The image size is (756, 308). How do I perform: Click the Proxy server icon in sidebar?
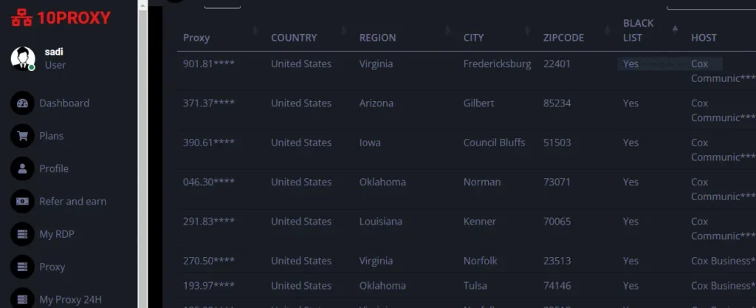point(22,267)
